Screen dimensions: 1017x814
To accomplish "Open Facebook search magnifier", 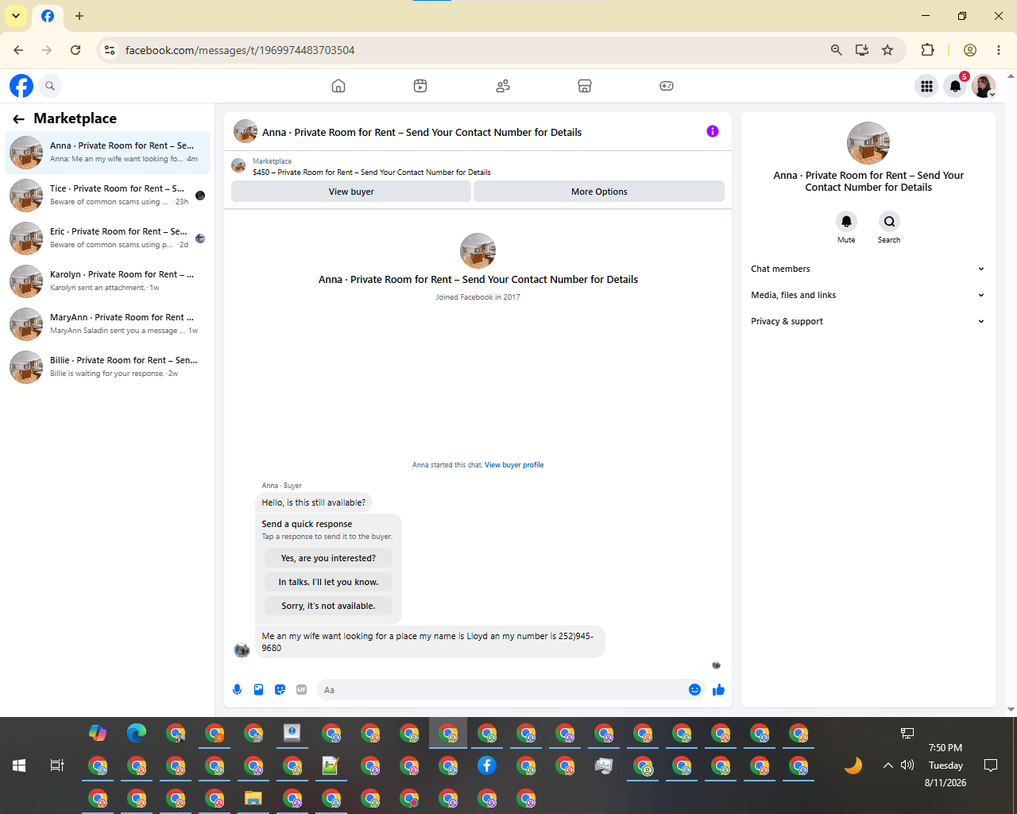I will click(x=50, y=86).
